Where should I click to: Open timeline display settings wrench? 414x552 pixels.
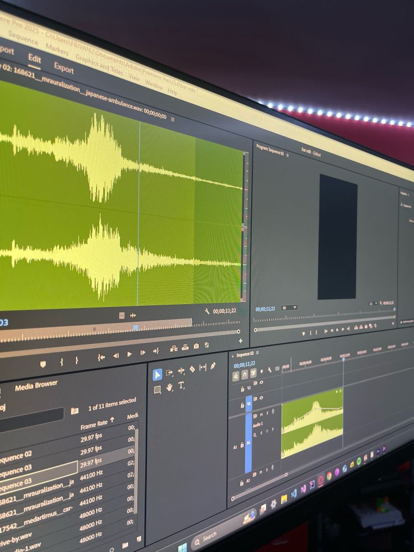[x=269, y=370]
